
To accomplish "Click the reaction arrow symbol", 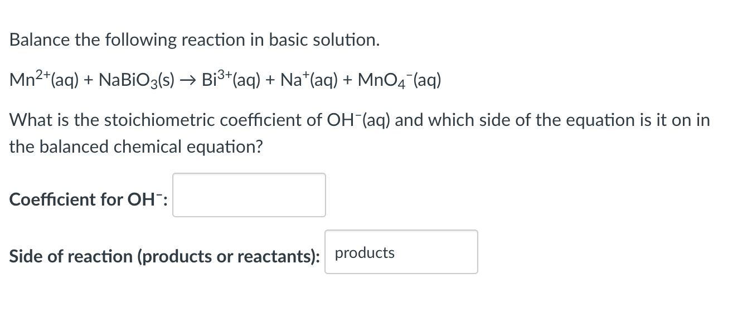I will pyautogui.click(x=188, y=79).
